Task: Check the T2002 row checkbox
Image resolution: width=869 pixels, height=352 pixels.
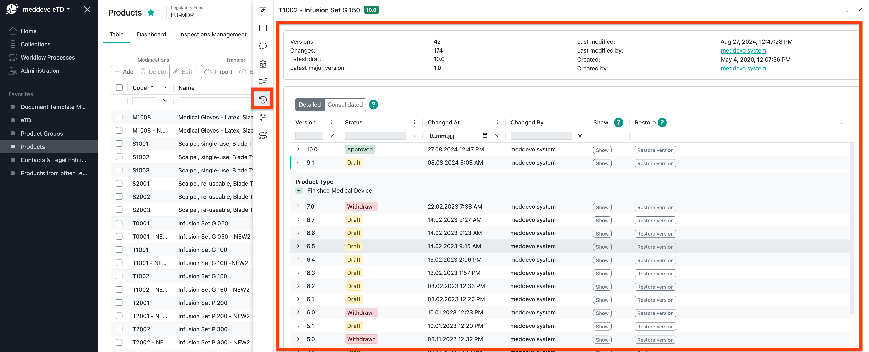Action: click(119, 329)
